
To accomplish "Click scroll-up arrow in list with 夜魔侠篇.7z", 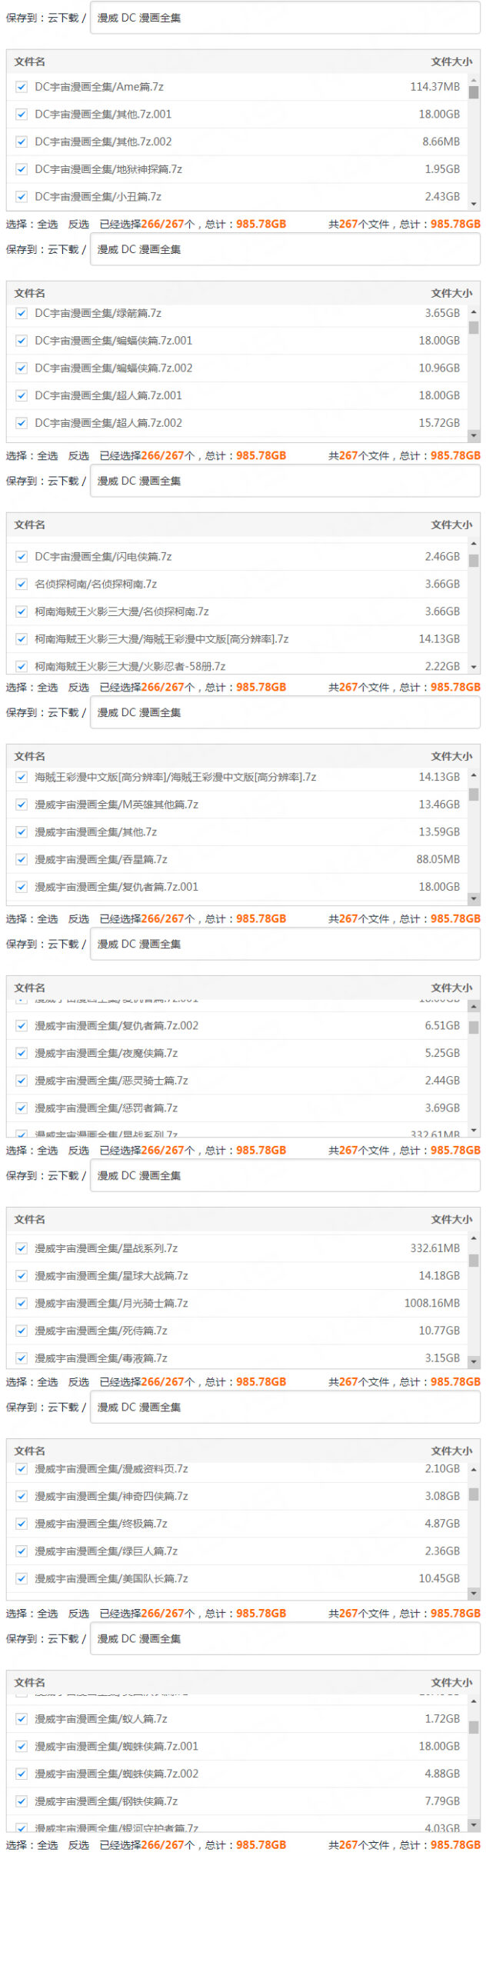I will pos(474,1006).
